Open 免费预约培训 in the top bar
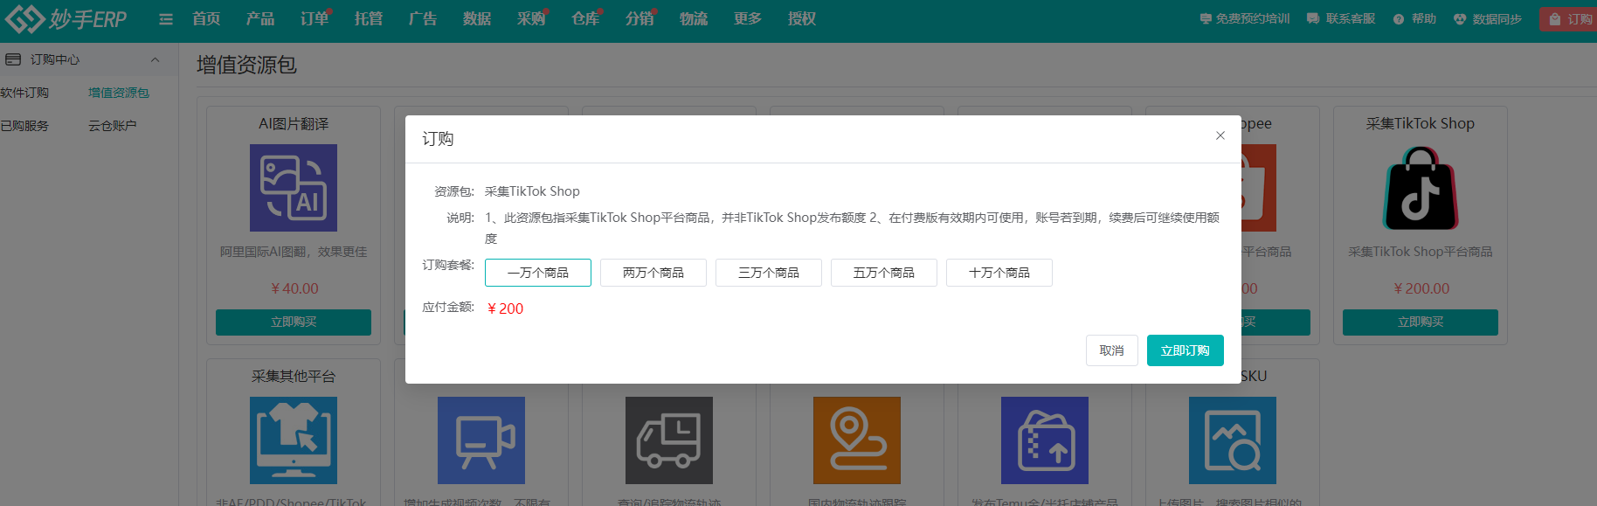Viewport: 1597px width, 506px height. pyautogui.click(x=1245, y=19)
